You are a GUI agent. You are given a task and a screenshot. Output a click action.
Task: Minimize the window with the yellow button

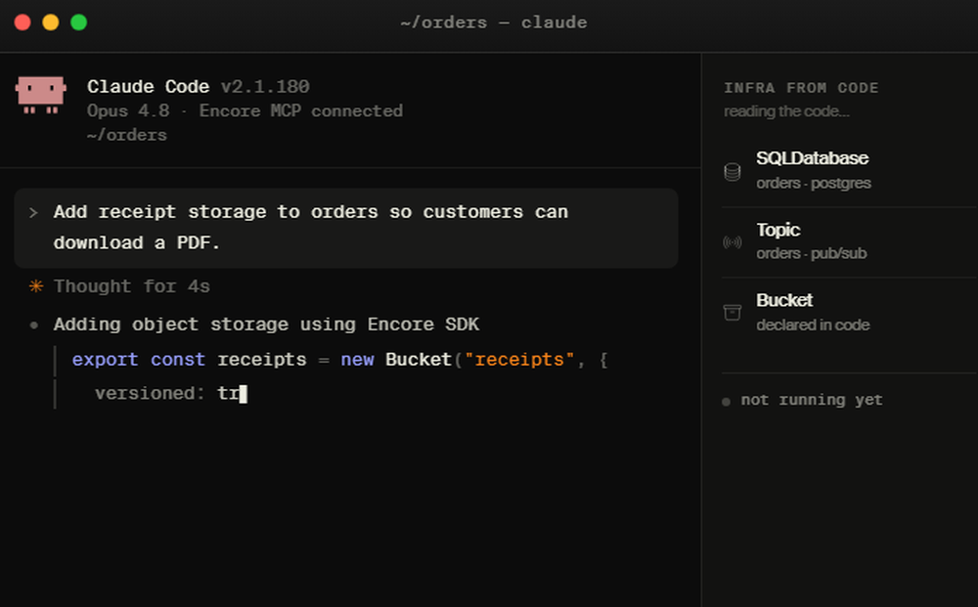[x=51, y=22]
